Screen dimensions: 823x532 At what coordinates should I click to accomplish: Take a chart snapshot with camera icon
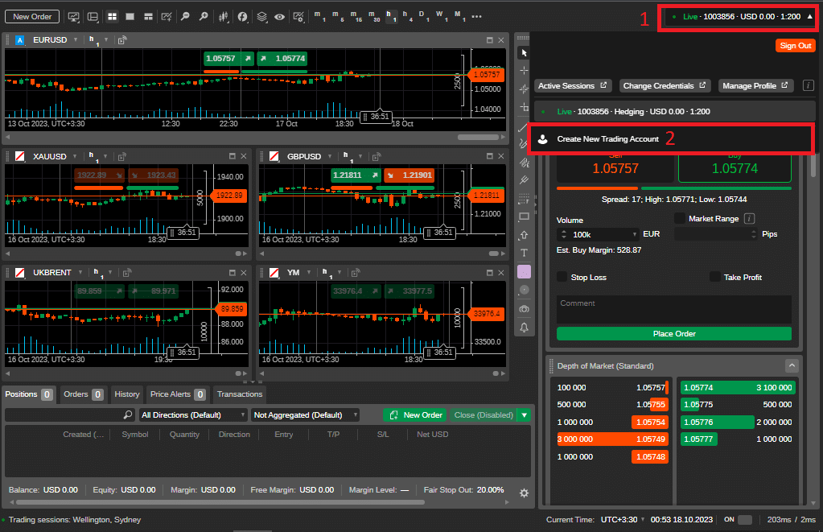524,309
